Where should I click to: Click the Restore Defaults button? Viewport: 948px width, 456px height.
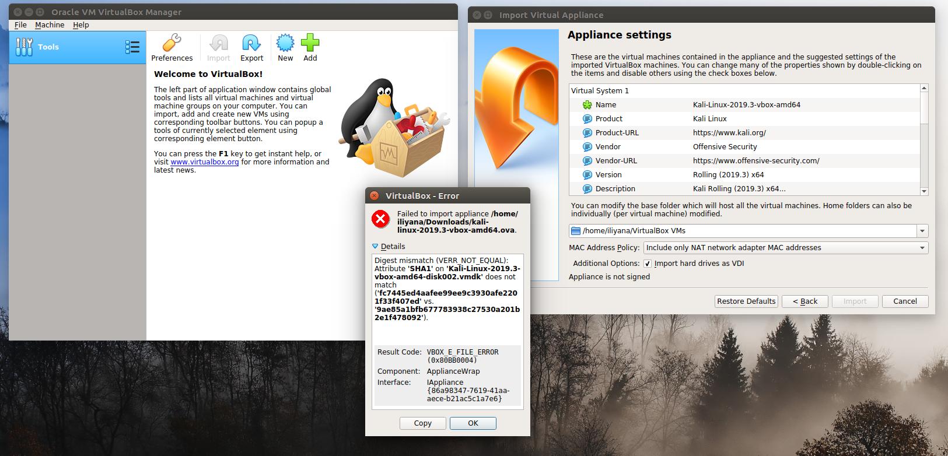pos(746,301)
